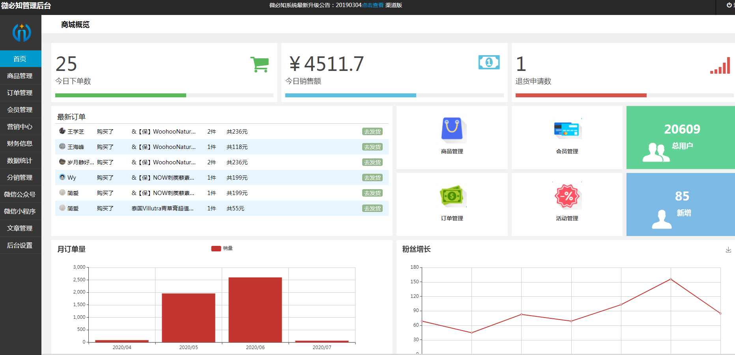This screenshot has width=735, height=355.
Task: Open 微信小程序 sidebar item
Action: [20, 211]
